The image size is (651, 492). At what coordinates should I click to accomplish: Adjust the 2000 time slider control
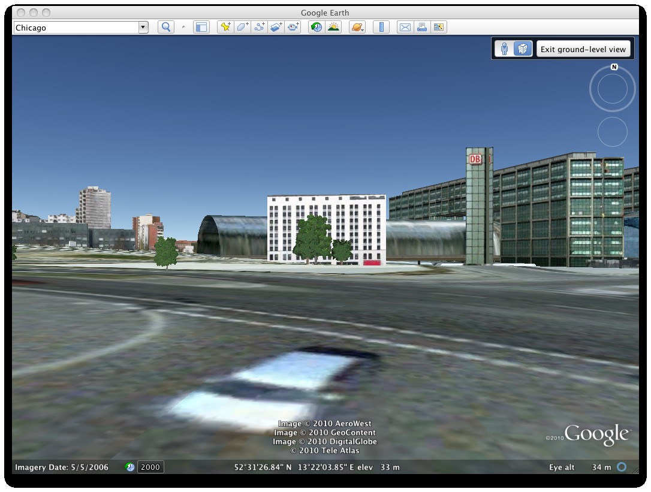[149, 467]
